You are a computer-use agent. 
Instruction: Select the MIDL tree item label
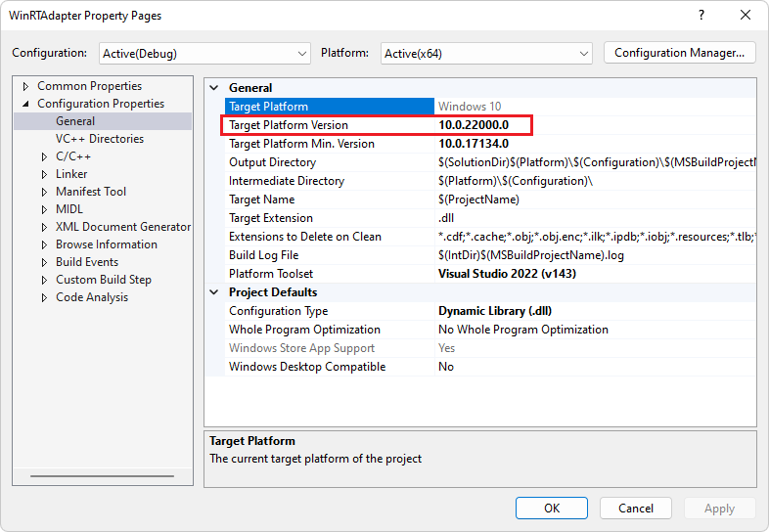tap(69, 209)
